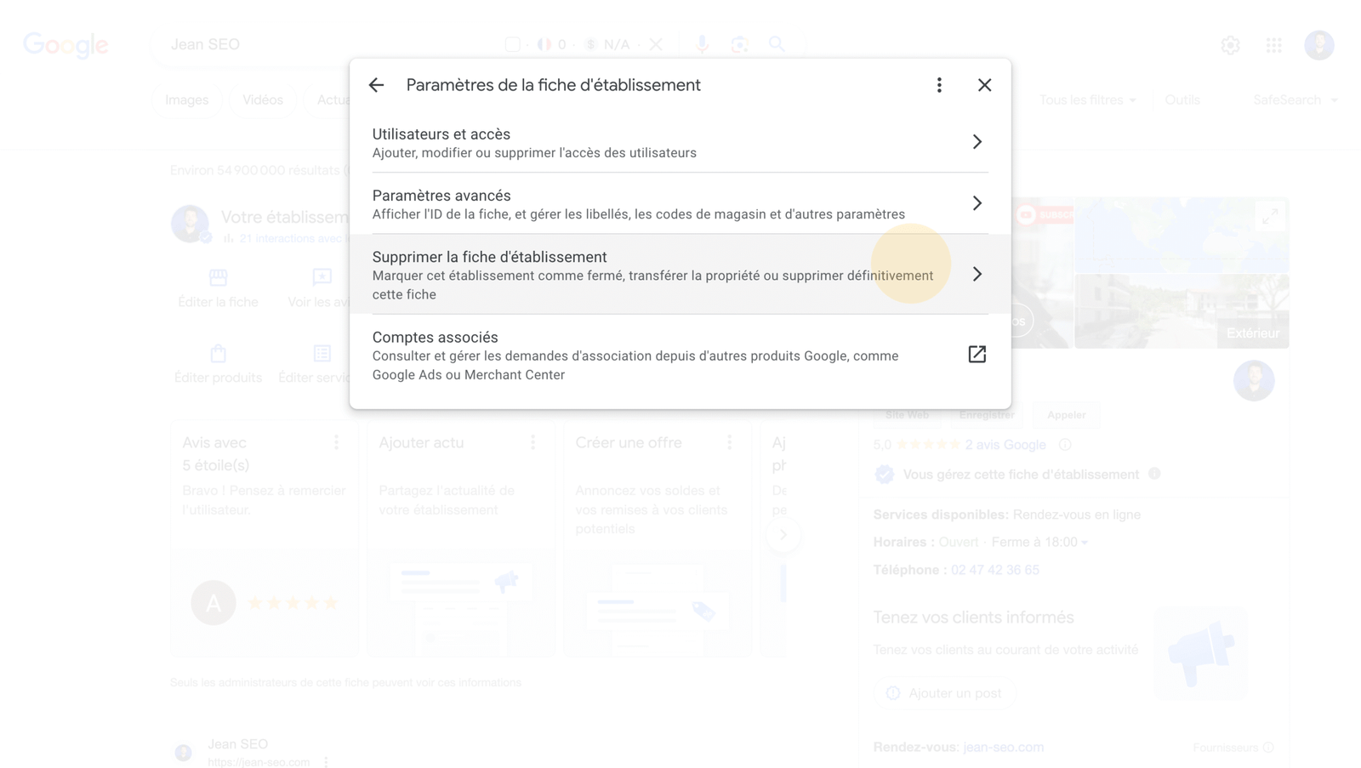Open Google settings gear icon
The width and height of the screenshot is (1361, 768).
pos(1230,45)
